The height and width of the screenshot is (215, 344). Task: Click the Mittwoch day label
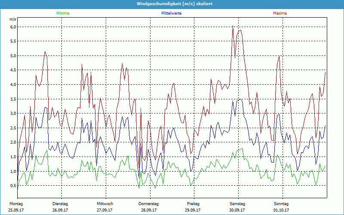(x=105, y=204)
